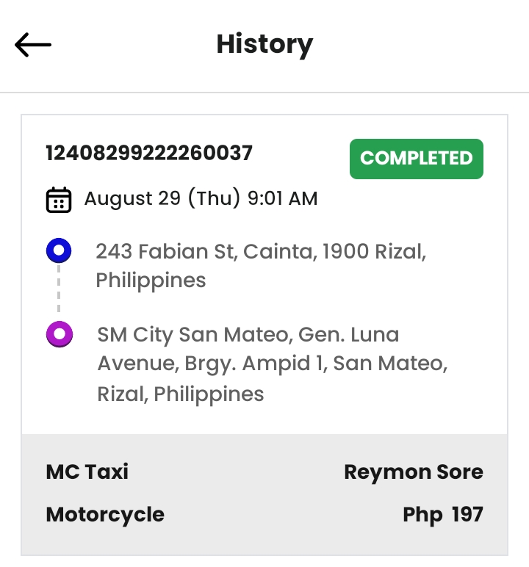This screenshot has width=529, height=567.
Task: Click the History page title
Action: [264, 45]
